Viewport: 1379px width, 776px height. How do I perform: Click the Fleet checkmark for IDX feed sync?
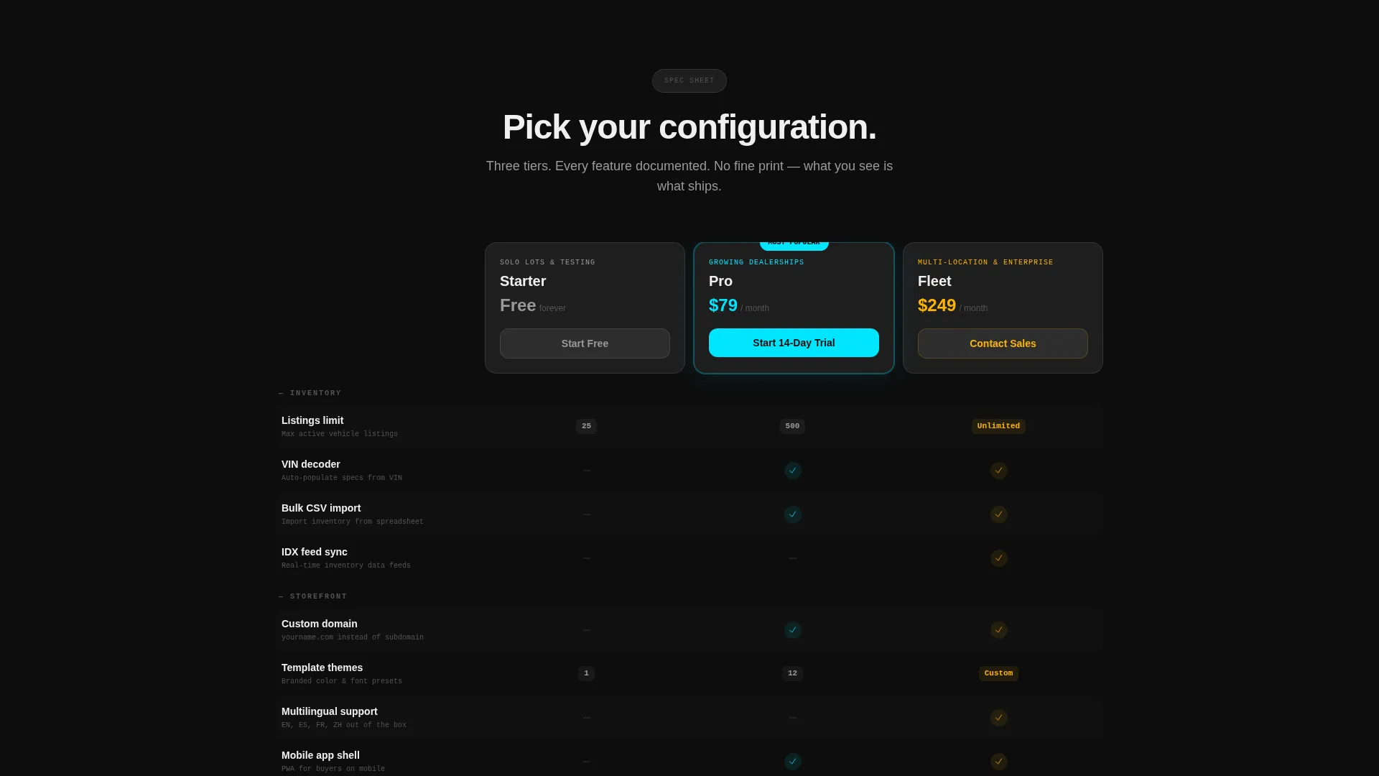pos(998,558)
